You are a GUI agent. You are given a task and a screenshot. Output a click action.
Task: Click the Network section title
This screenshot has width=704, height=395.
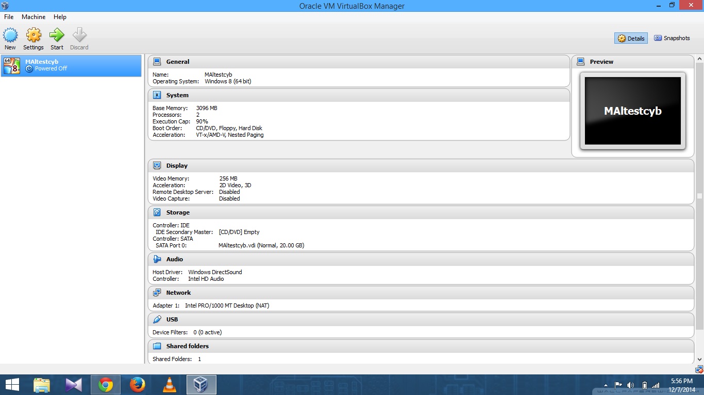tap(178, 293)
